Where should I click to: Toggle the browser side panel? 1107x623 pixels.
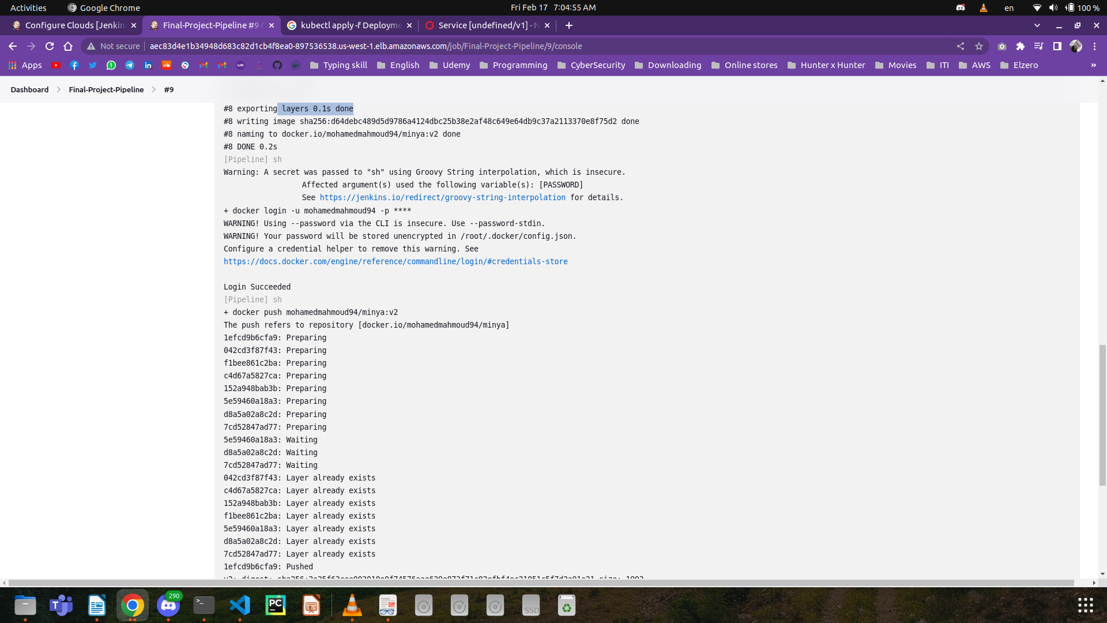[x=1057, y=46]
